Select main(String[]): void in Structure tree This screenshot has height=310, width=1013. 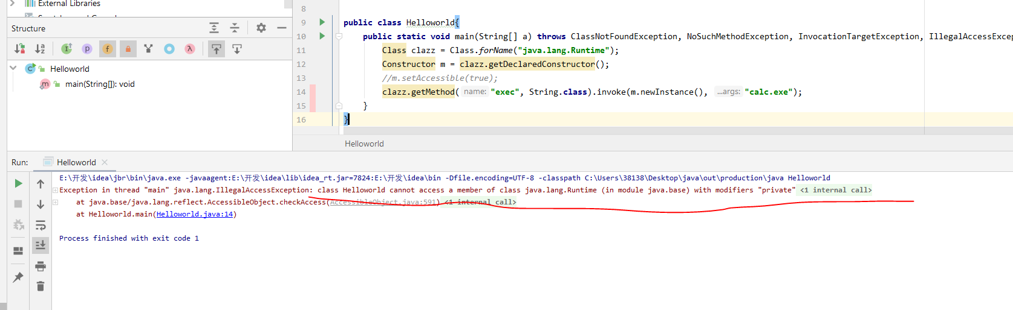pos(100,84)
